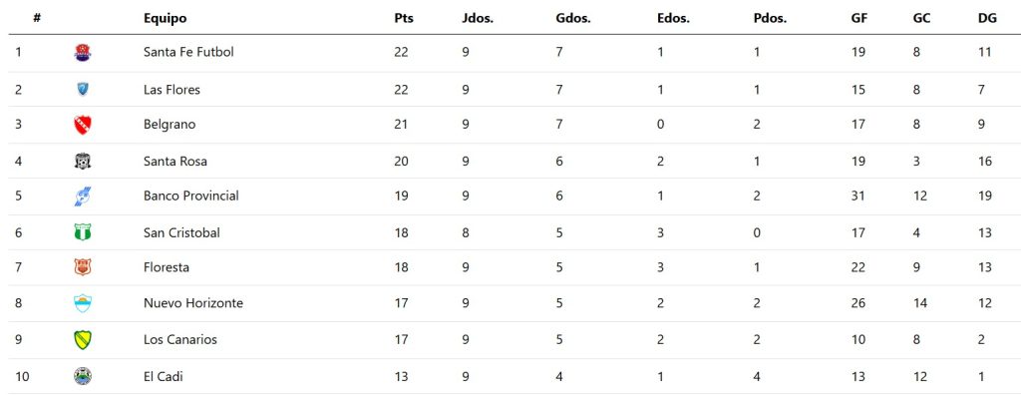Click the Nuevo Horizonte light-blue crest
This screenshot has height=395, width=1021.
[x=83, y=303]
